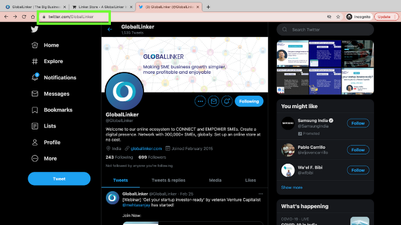Image resolution: width=401 pixels, height=225 pixels.
Task: Follow Wa'el F. Bibi
Action: click(x=358, y=170)
